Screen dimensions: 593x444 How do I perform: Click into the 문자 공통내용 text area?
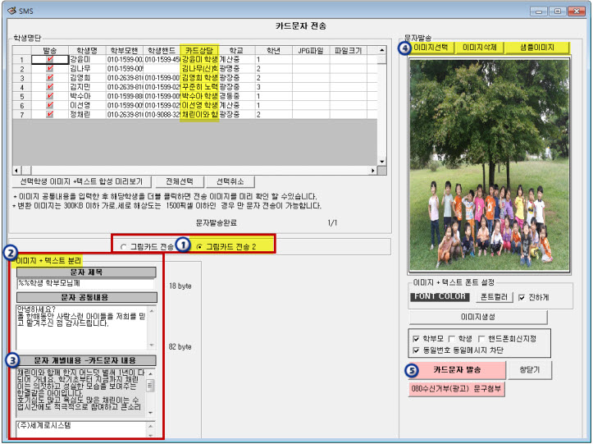click(82, 327)
